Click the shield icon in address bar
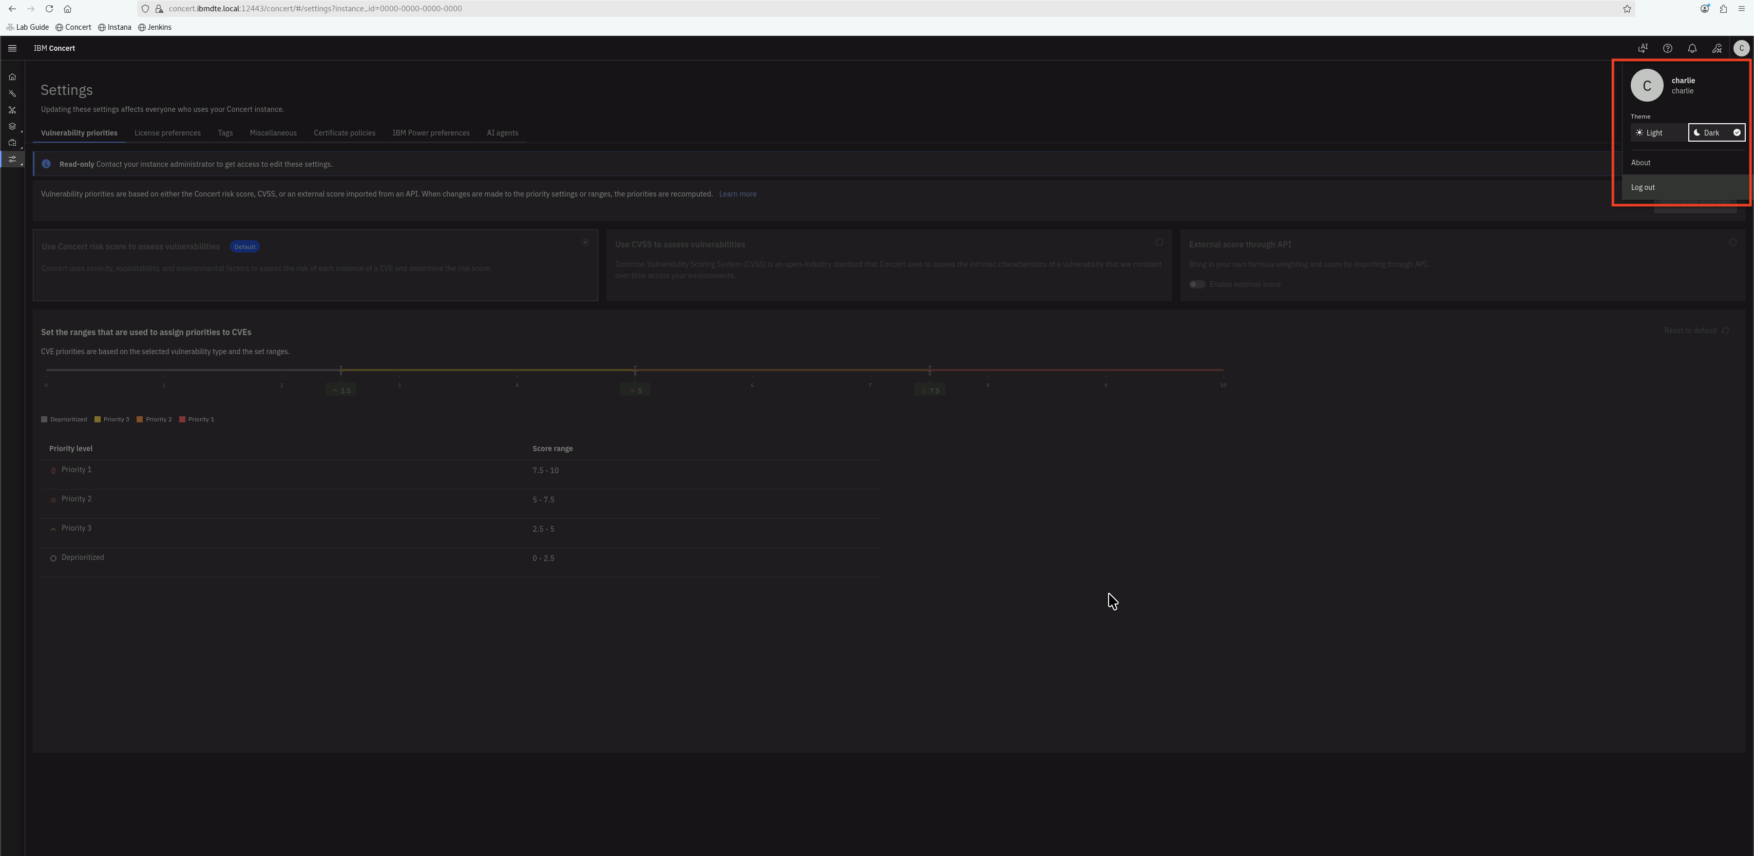Screen dimensions: 1754x856 (145, 9)
